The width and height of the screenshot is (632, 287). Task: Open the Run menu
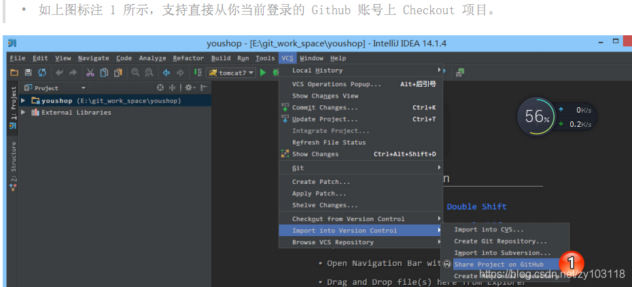pyautogui.click(x=243, y=58)
